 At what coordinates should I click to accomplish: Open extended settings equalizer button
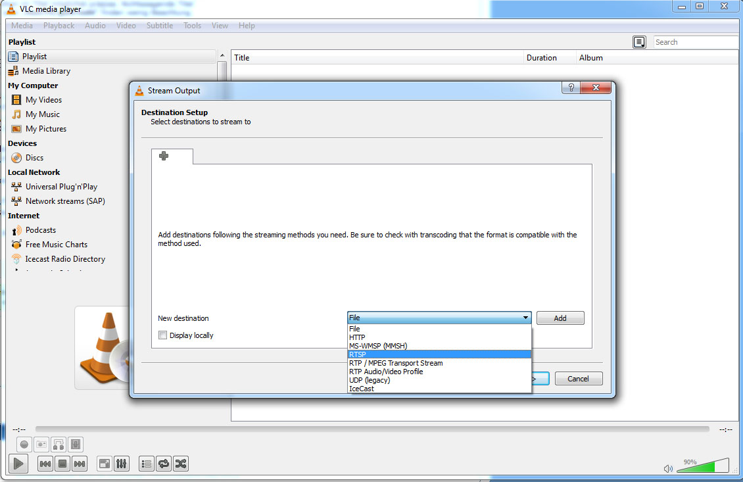click(122, 464)
